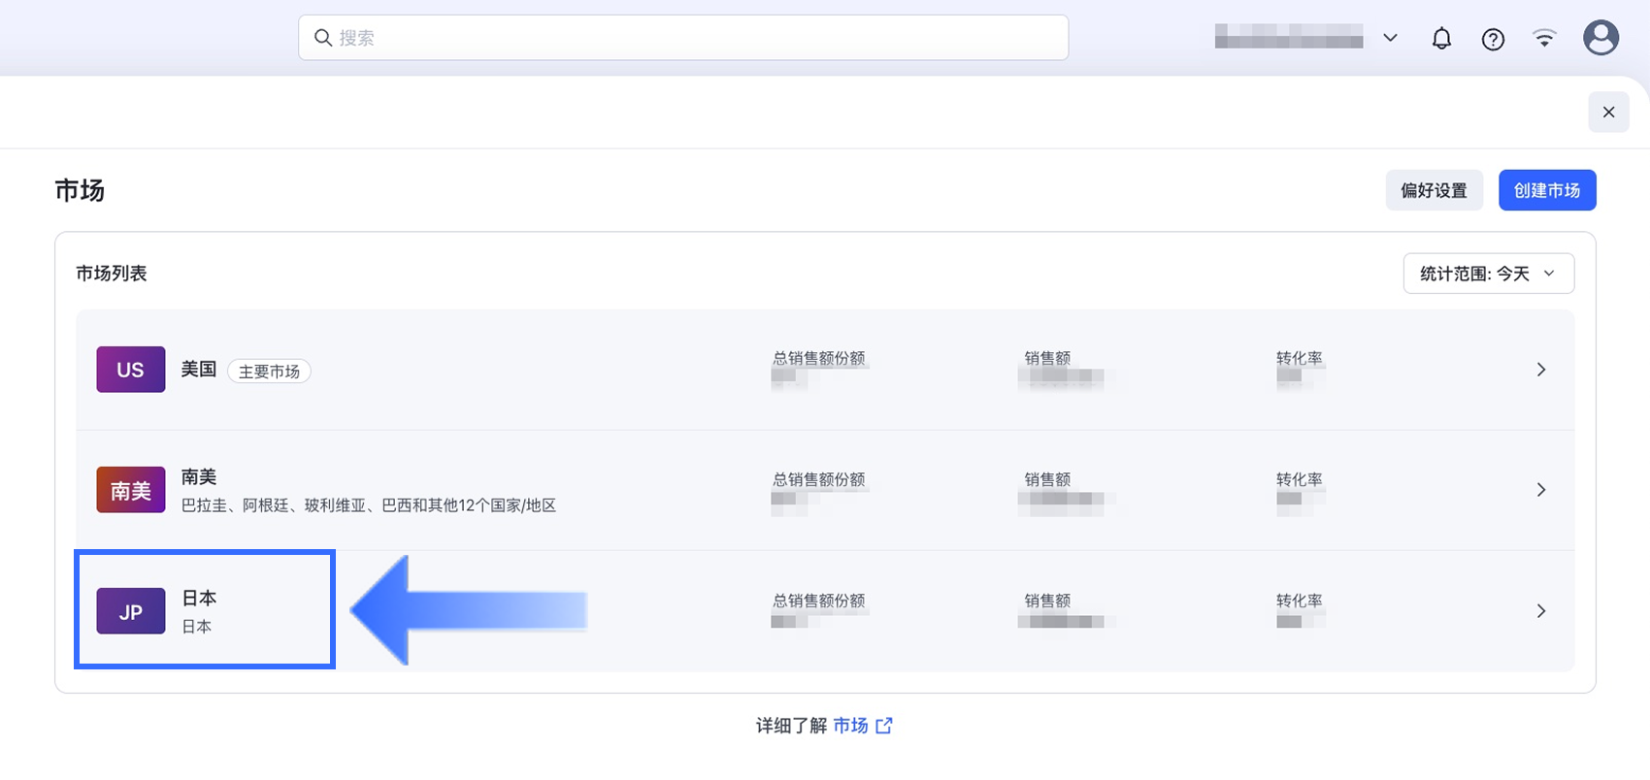
Task: Open the 详细了解 市场 link
Action: point(850,726)
